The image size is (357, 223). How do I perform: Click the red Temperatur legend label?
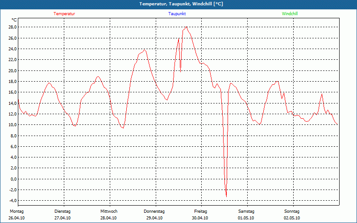click(64, 14)
